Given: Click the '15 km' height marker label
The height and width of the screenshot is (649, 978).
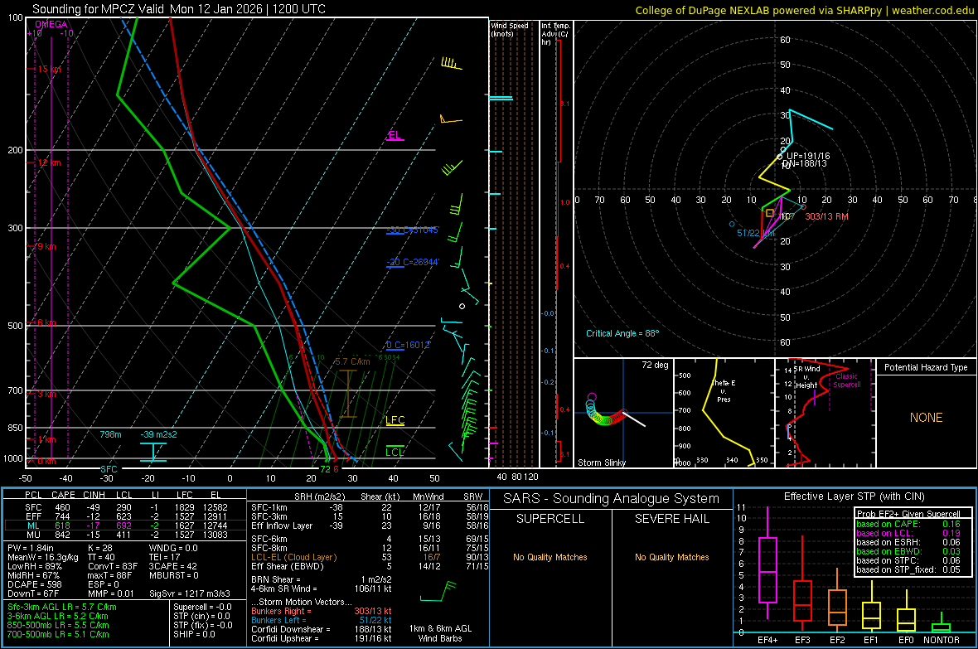Looking at the screenshot, I should click(x=49, y=70).
